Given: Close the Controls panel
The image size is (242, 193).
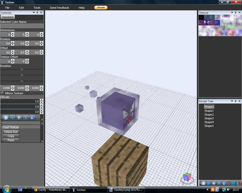Looking at the screenshot, I should point(41,12).
